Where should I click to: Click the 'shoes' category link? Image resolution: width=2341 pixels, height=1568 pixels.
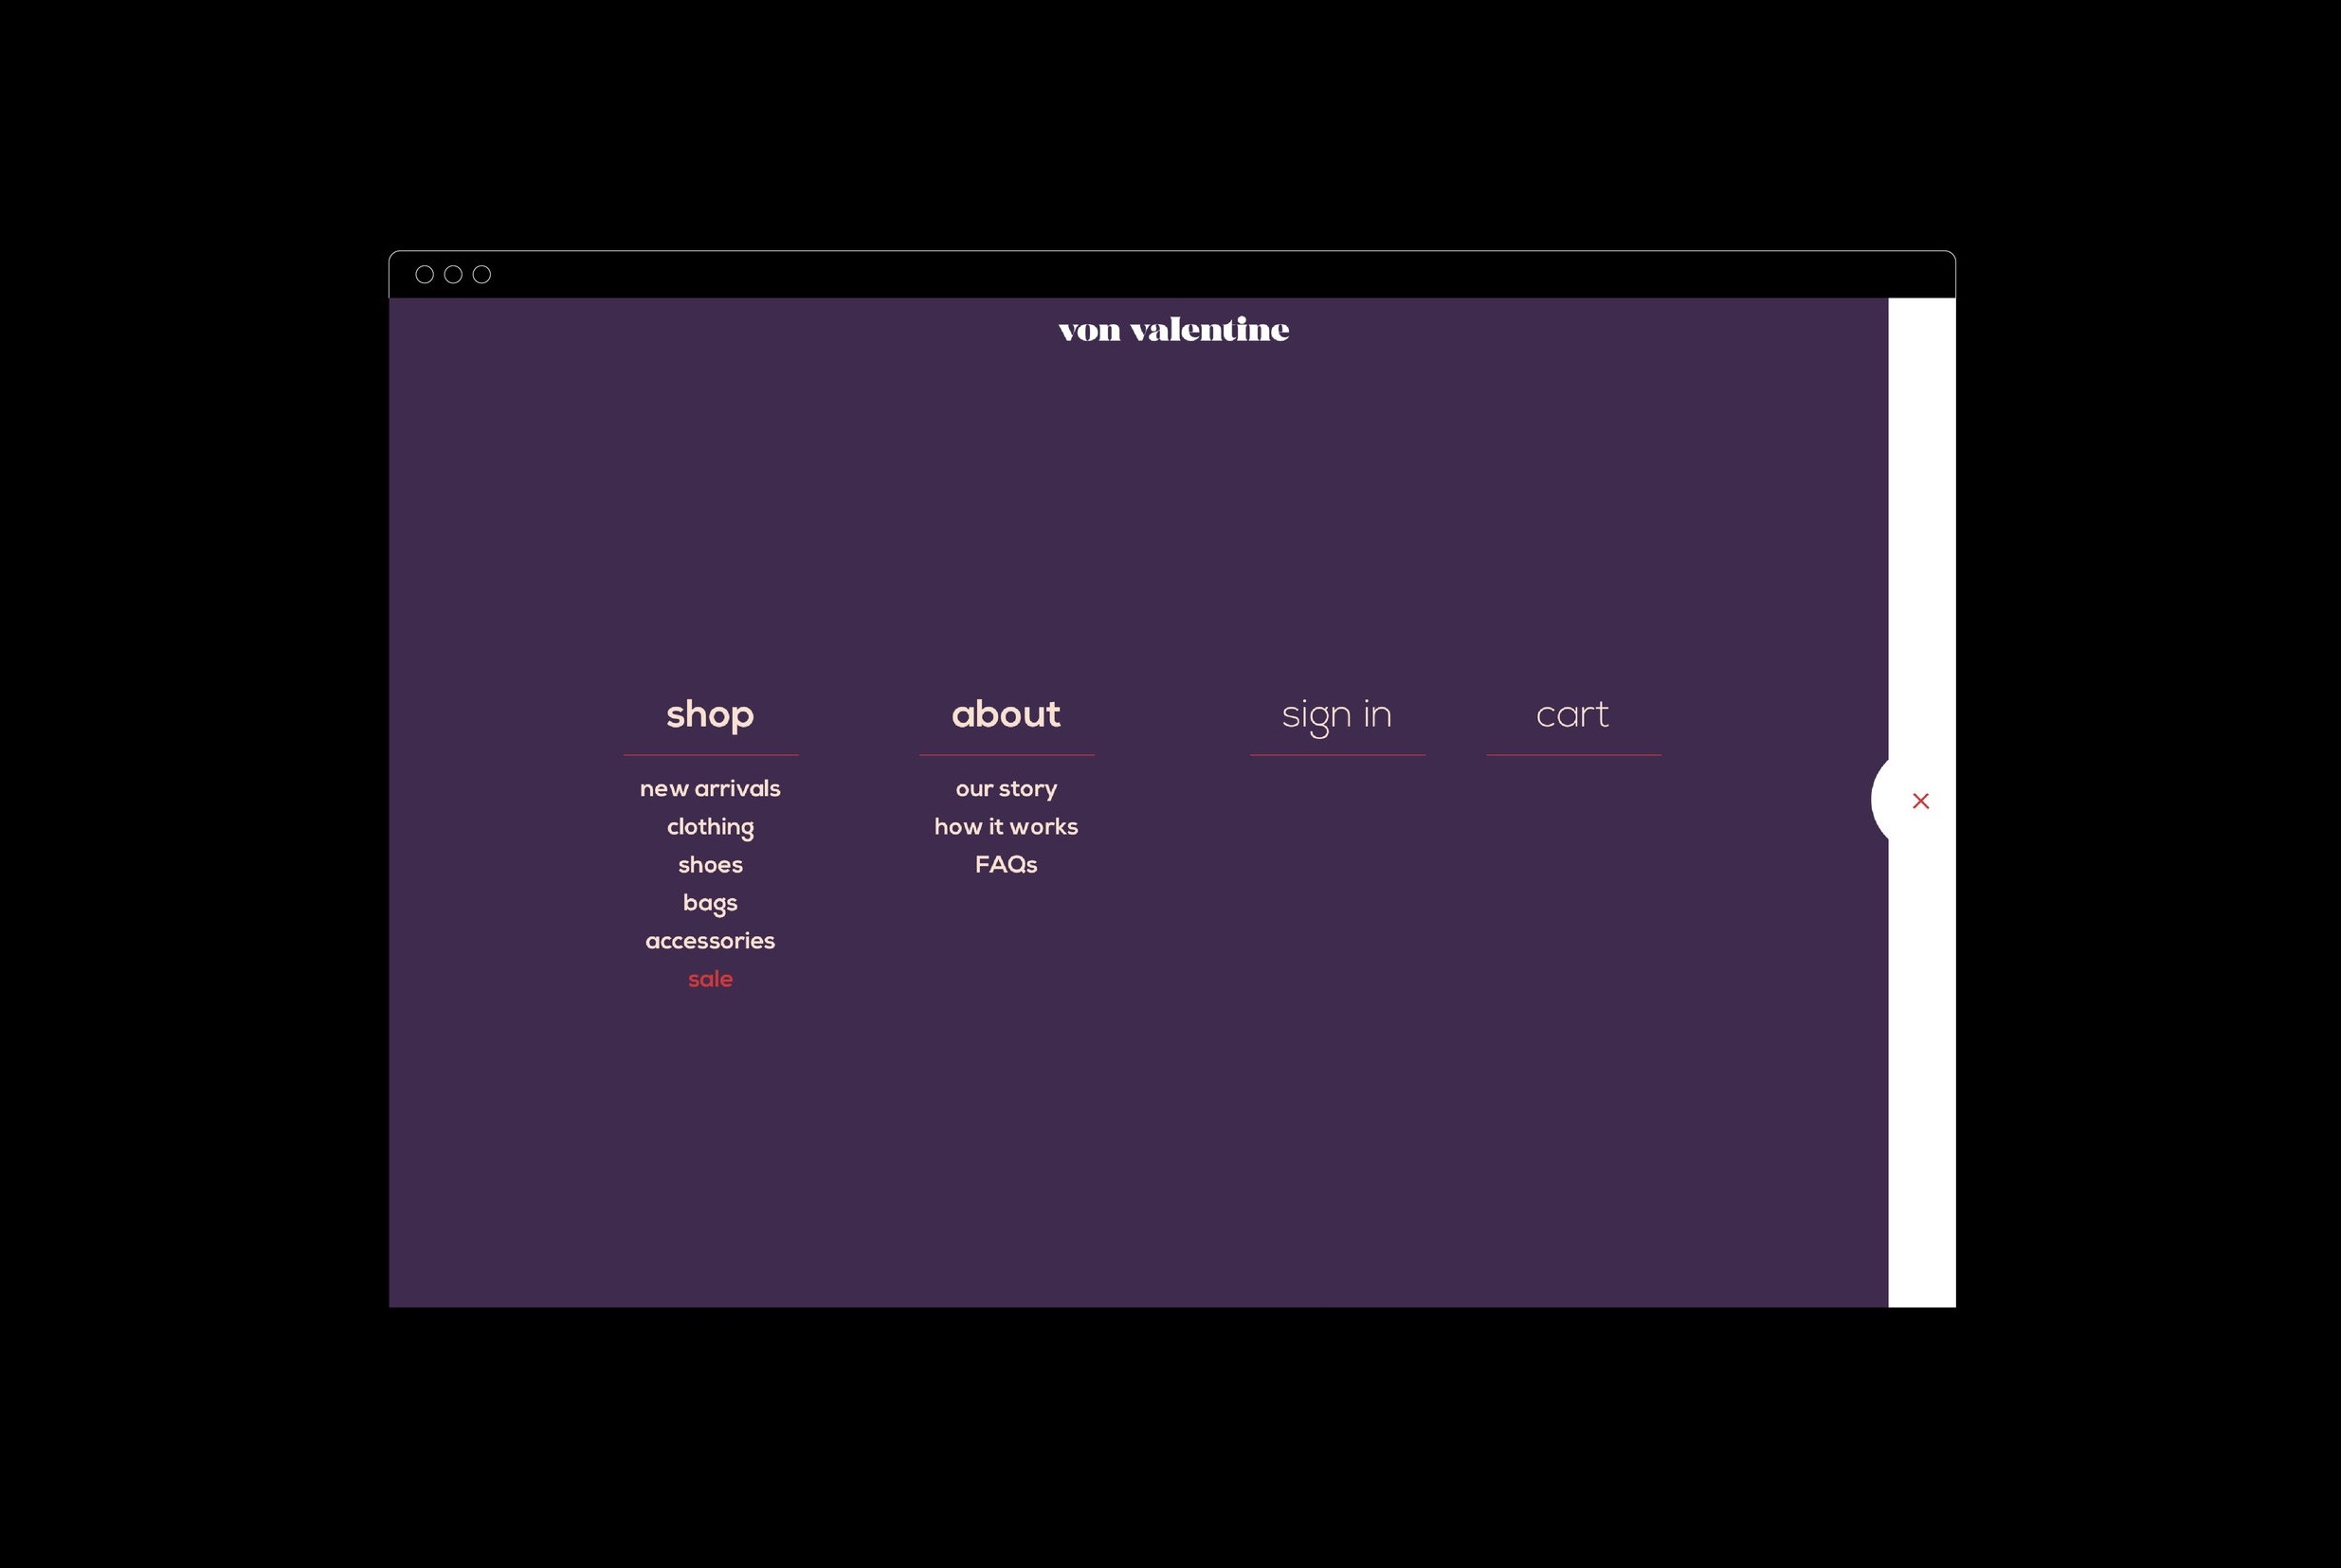click(709, 864)
